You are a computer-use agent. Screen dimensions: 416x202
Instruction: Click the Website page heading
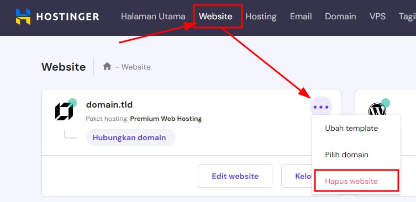[64, 67]
